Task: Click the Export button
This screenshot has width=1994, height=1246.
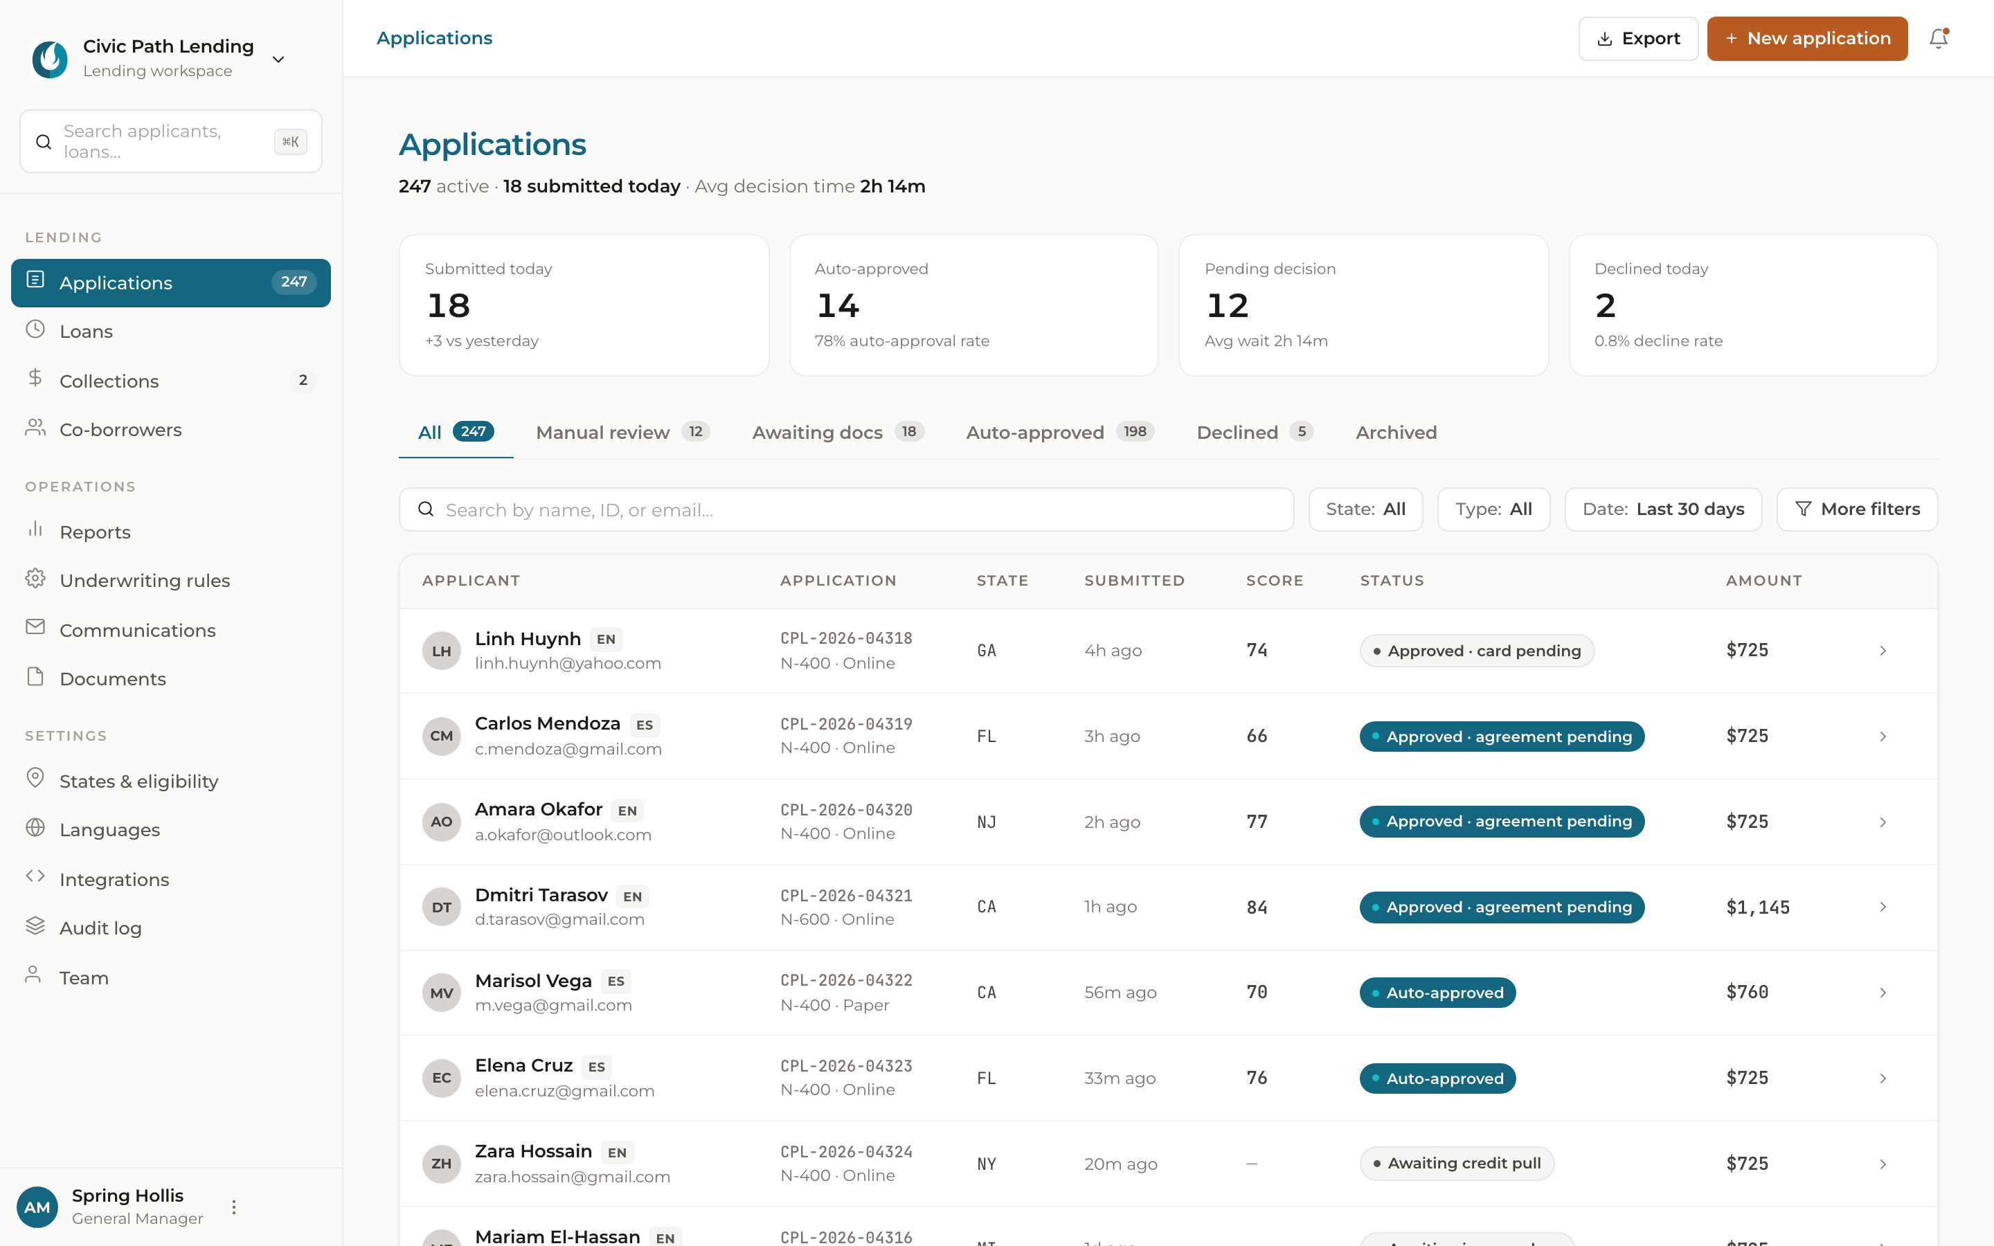Action: coord(1638,39)
